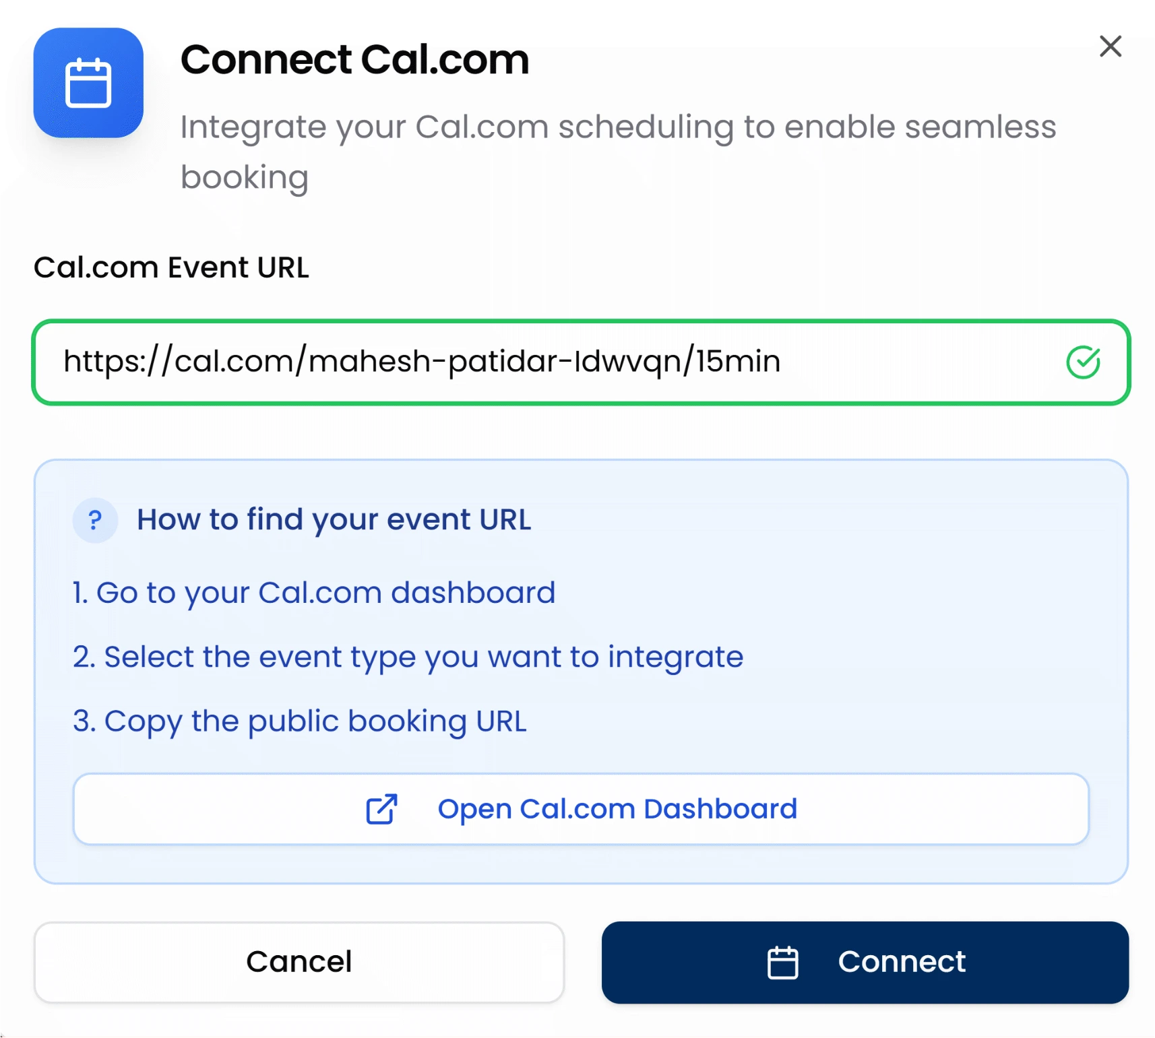Click the entered event URL text

(421, 361)
